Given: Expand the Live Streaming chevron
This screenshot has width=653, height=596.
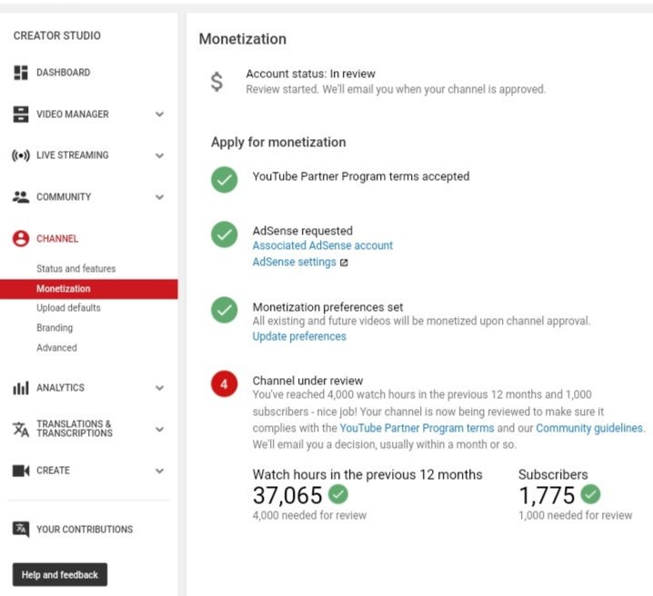Looking at the screenshot, I should click(159, 155).
